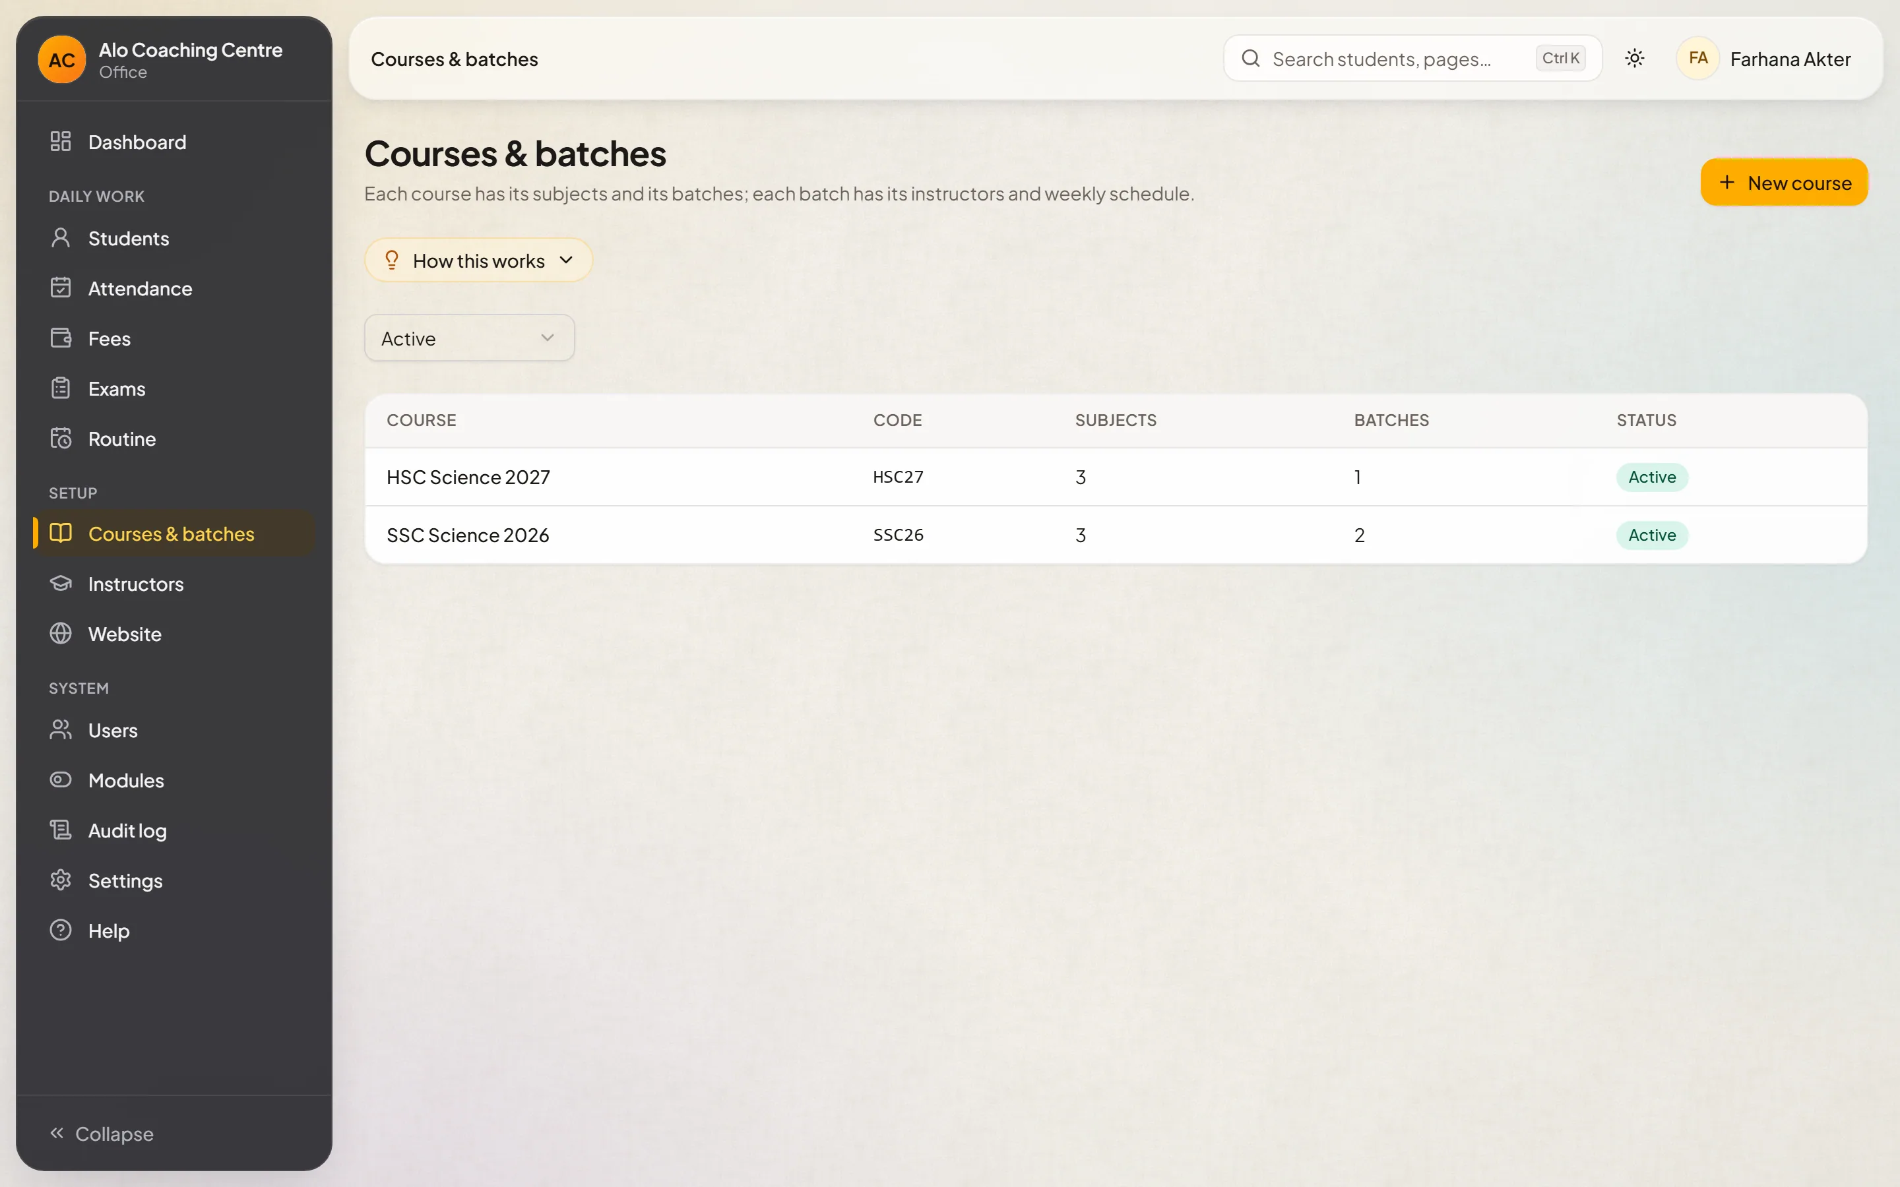Open Instructors page from sidebar
Image resolution: width=1900 pixels, height=1187 pixels.
click(x=174, y=584)
